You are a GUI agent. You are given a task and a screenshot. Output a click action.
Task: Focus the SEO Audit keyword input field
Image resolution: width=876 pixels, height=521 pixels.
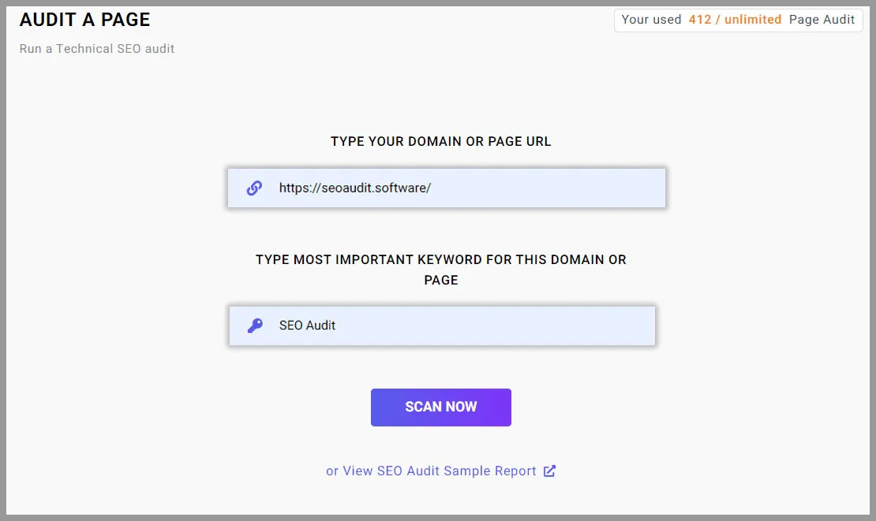(442, 326)
